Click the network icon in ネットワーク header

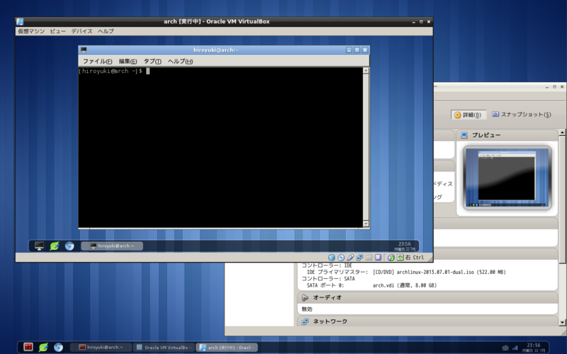[305, 321]
